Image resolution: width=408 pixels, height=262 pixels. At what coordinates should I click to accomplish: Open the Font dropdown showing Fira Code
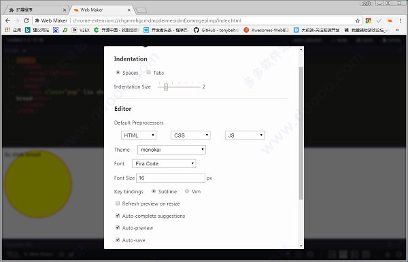click(x=164, y=163)
